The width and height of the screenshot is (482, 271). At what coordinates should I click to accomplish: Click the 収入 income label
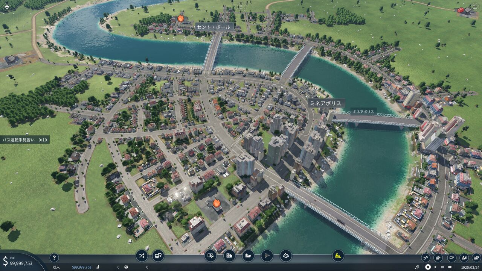click(56, 267)
